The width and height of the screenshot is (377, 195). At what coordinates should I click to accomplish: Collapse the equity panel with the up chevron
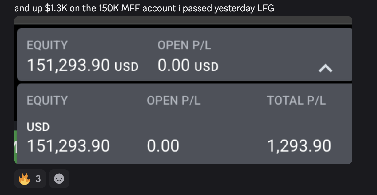(325, 68)
